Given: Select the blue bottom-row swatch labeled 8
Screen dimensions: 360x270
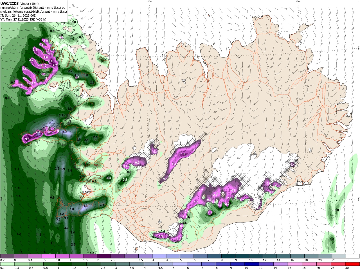Looking at the screenshot, I should 223,264.
